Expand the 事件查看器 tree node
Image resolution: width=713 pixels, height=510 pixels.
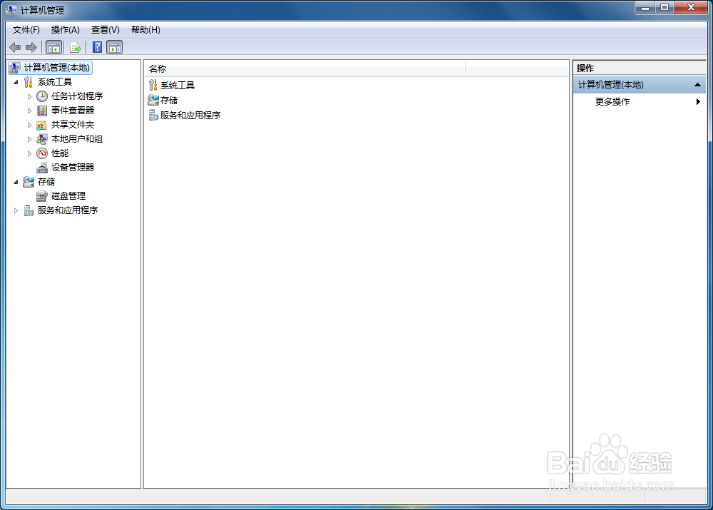[x=29, y=111]
